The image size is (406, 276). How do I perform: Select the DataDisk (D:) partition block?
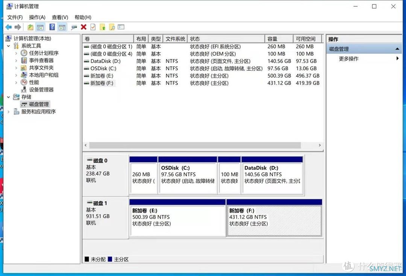coord(272,175)
